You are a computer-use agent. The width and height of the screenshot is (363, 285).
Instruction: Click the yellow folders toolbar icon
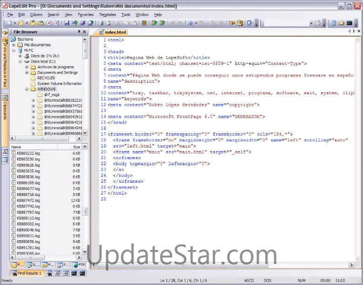pos(342,23)
